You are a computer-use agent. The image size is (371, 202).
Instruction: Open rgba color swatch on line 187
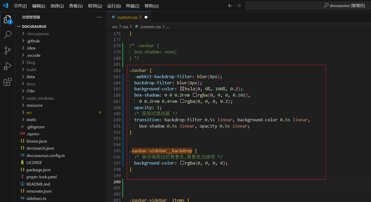[x=182, y=101]
